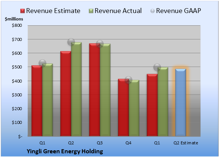Click the Q2 Revenue GAAP marker
The width and height of the screenshot is (219, 157).
[x=71, y=42]
